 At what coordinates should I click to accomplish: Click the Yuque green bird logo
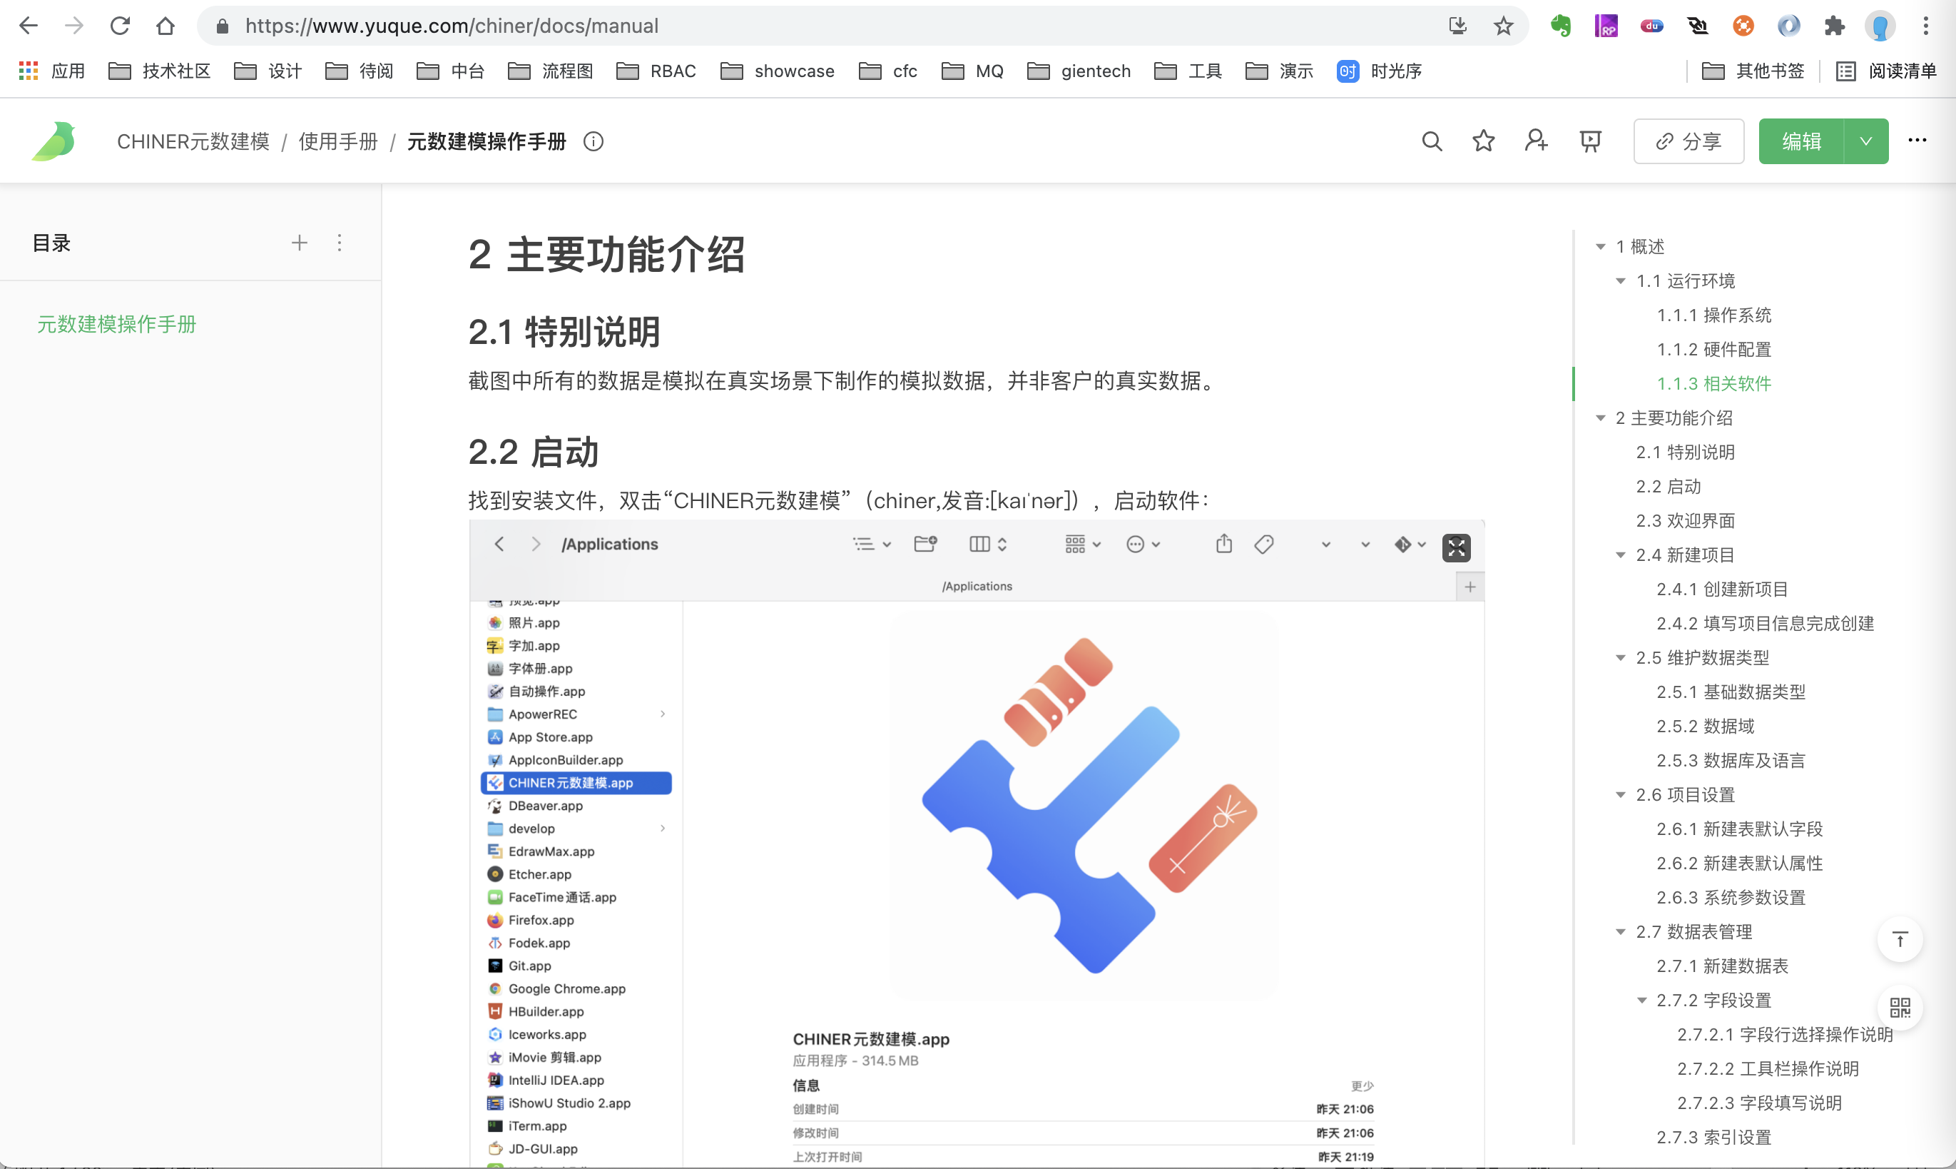(x=54, y=142)
